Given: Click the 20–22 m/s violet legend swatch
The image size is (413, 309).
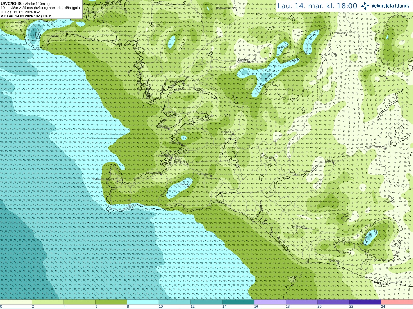Looking at the screenshot, I should [x=334, y=302].
